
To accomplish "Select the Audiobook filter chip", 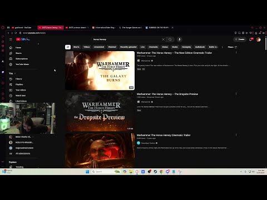I will (x=200, y=47).
